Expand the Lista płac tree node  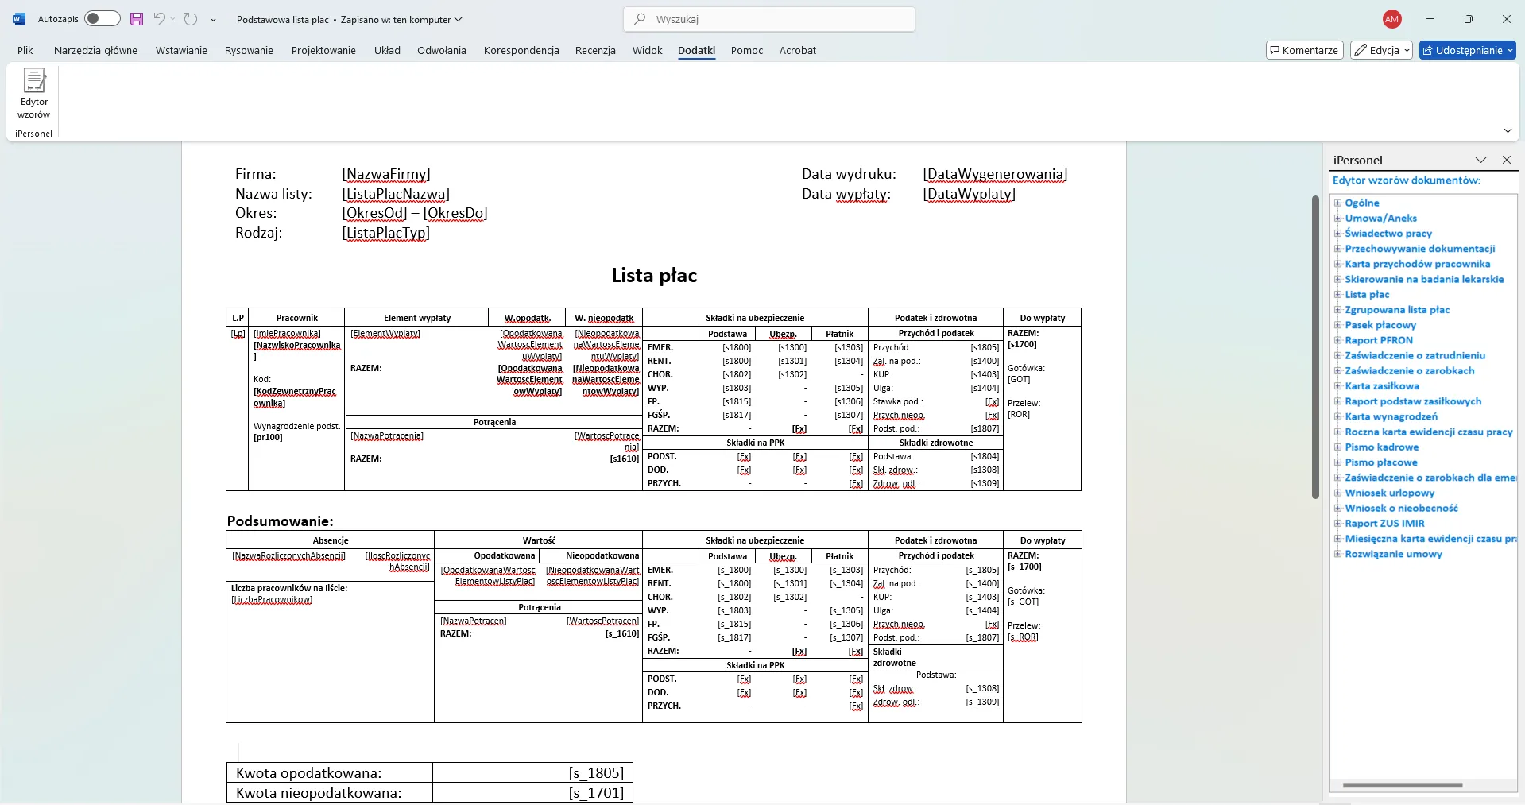(x=1337, y=295)
